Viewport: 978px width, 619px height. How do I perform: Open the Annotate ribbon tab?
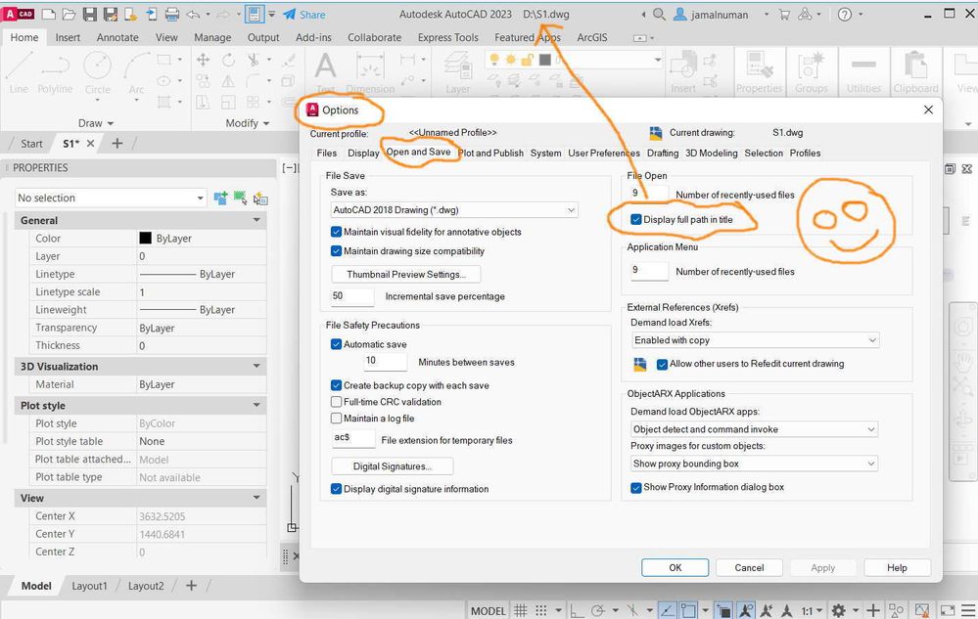coord(117,37)
